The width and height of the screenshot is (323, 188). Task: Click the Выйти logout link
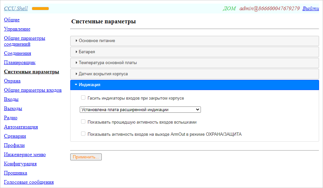tap(311, 9)
